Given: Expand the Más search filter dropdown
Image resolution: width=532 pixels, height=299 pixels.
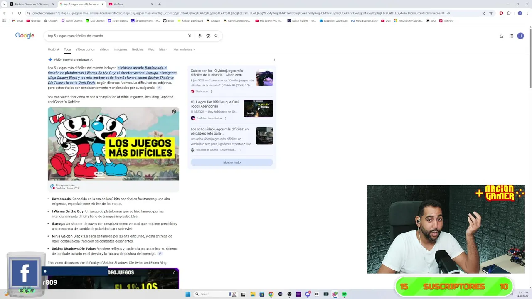Looking at the screenshot, I should 163,49.
